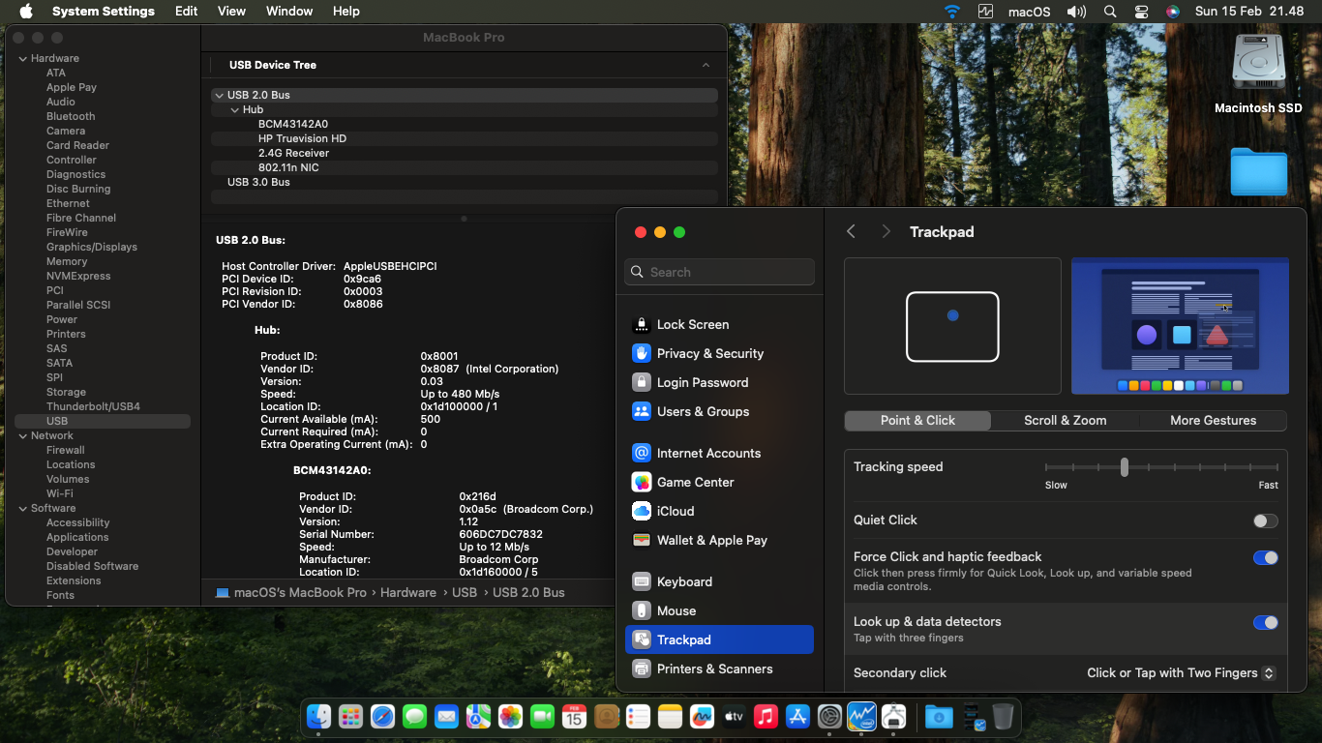This screenshot has width=1322, height=743.
Task: Open the Edit menu
Action: pyautogui.click(x=187, y=12)
